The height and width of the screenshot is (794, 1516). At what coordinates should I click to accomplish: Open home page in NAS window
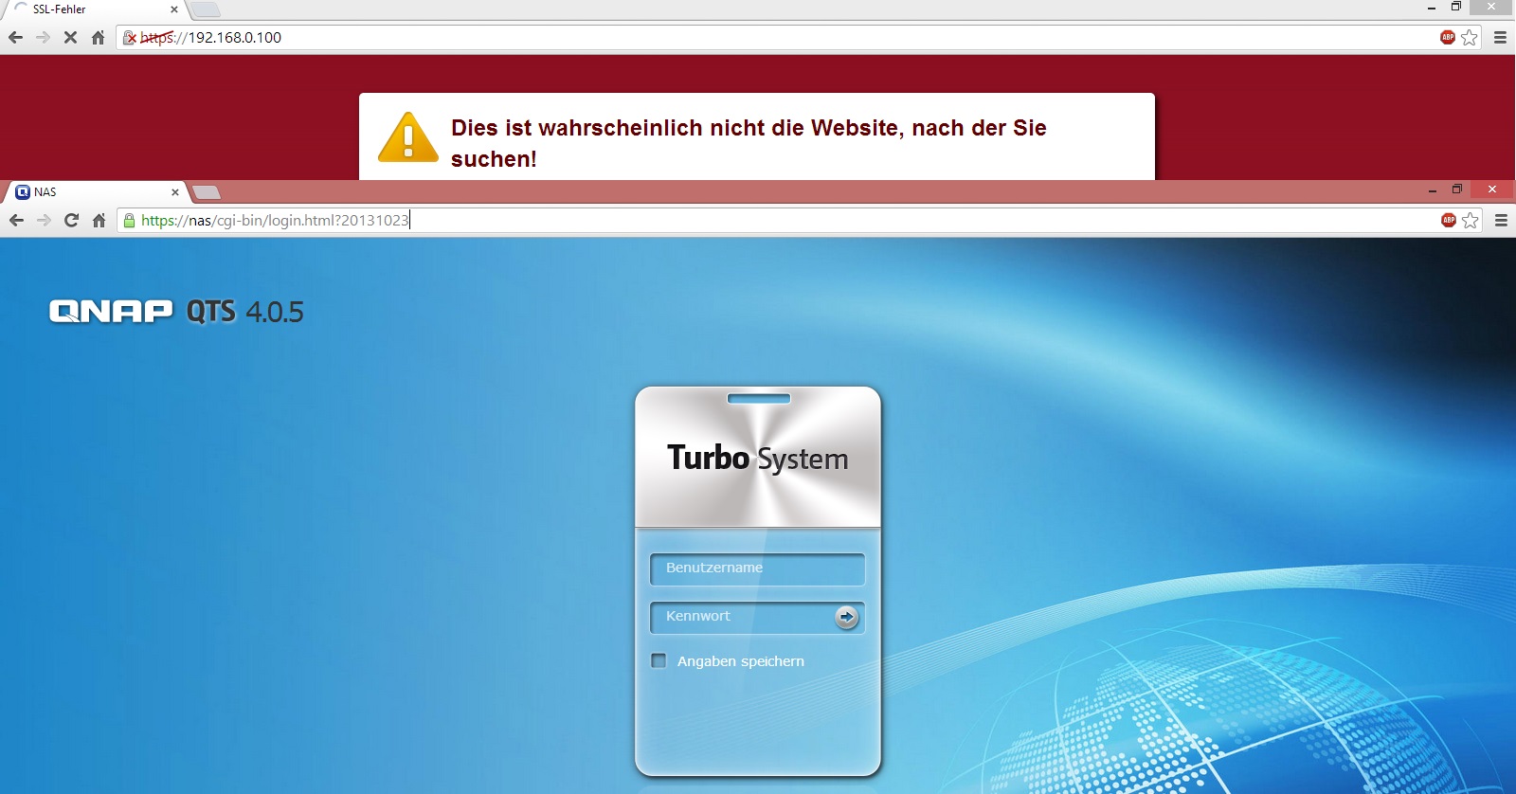(99, 220)
